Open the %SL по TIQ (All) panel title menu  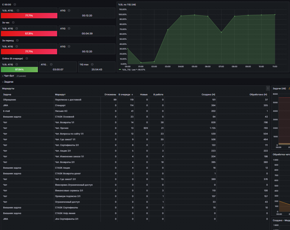[127, 4]
